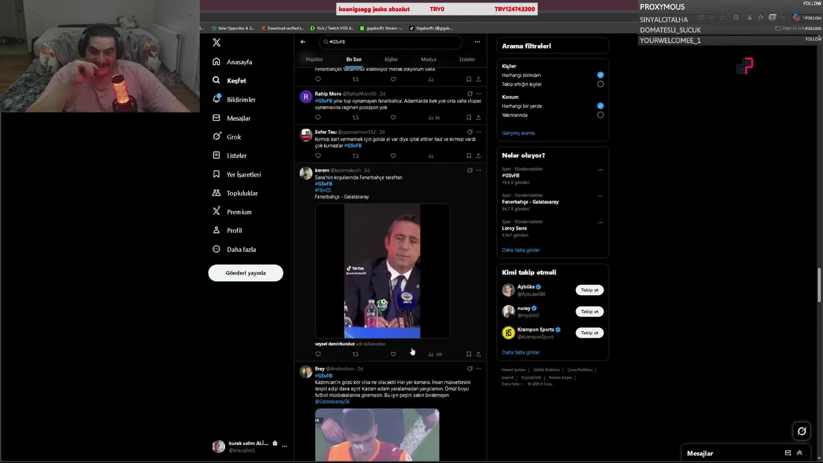This screenshot has width=823, height=463.
Task: Click the #GSvFB search input field
Action: point(390,42)
